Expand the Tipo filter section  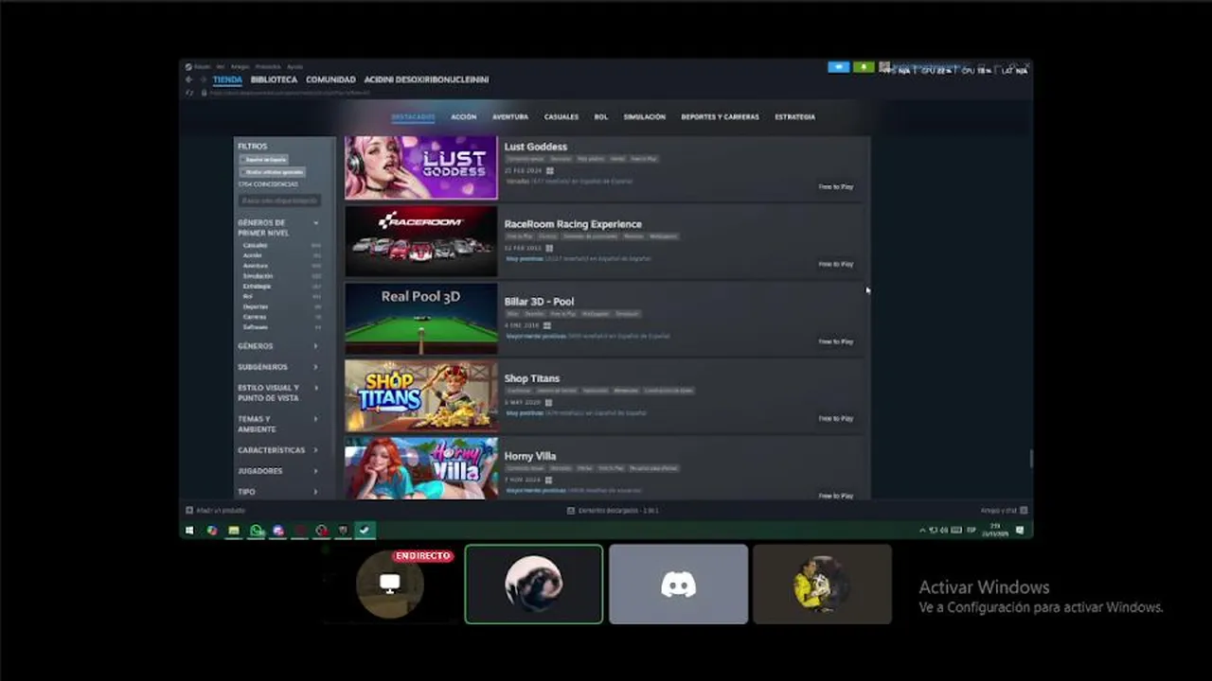(x=315, y=492)
